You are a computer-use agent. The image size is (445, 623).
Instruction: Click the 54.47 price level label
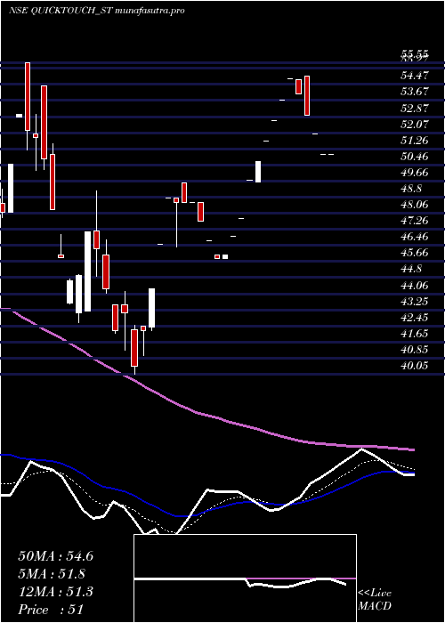coord(415,76)
